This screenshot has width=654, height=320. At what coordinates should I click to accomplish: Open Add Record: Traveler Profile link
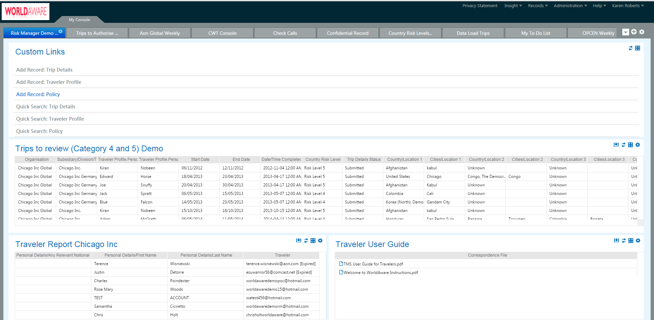[x=49, y=82]
